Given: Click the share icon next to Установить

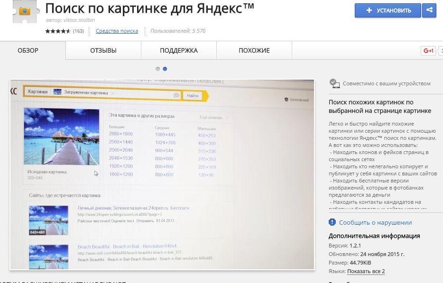Looking at the screenshot, I should (x=429, y=10).
